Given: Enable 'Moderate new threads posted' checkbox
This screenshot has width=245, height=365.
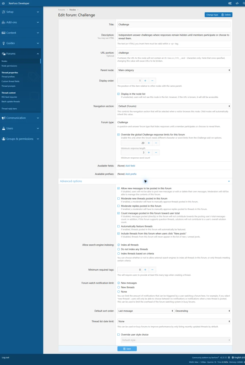Looking at the screenshot, I should [119, 198].
